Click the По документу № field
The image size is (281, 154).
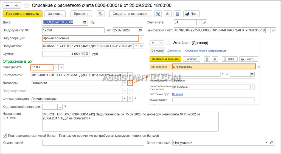click(73, 30)
